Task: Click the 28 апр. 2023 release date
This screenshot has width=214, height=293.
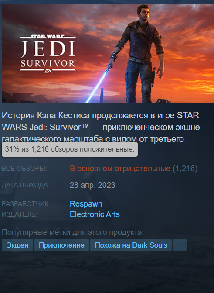Action: click(92, 185)
